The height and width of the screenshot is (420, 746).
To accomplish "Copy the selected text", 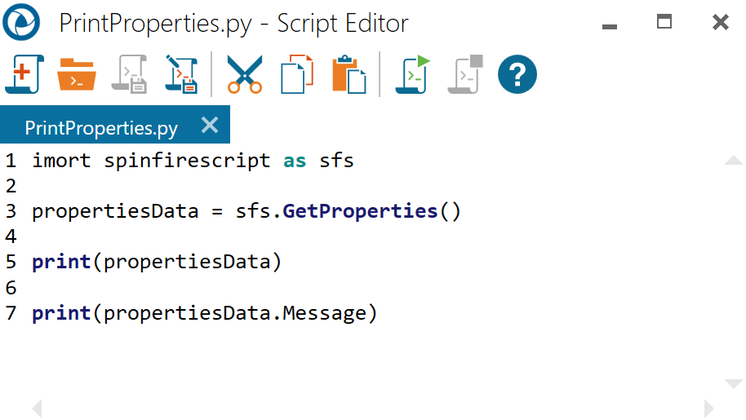I will pyautogui.click(x=296, y=76).
